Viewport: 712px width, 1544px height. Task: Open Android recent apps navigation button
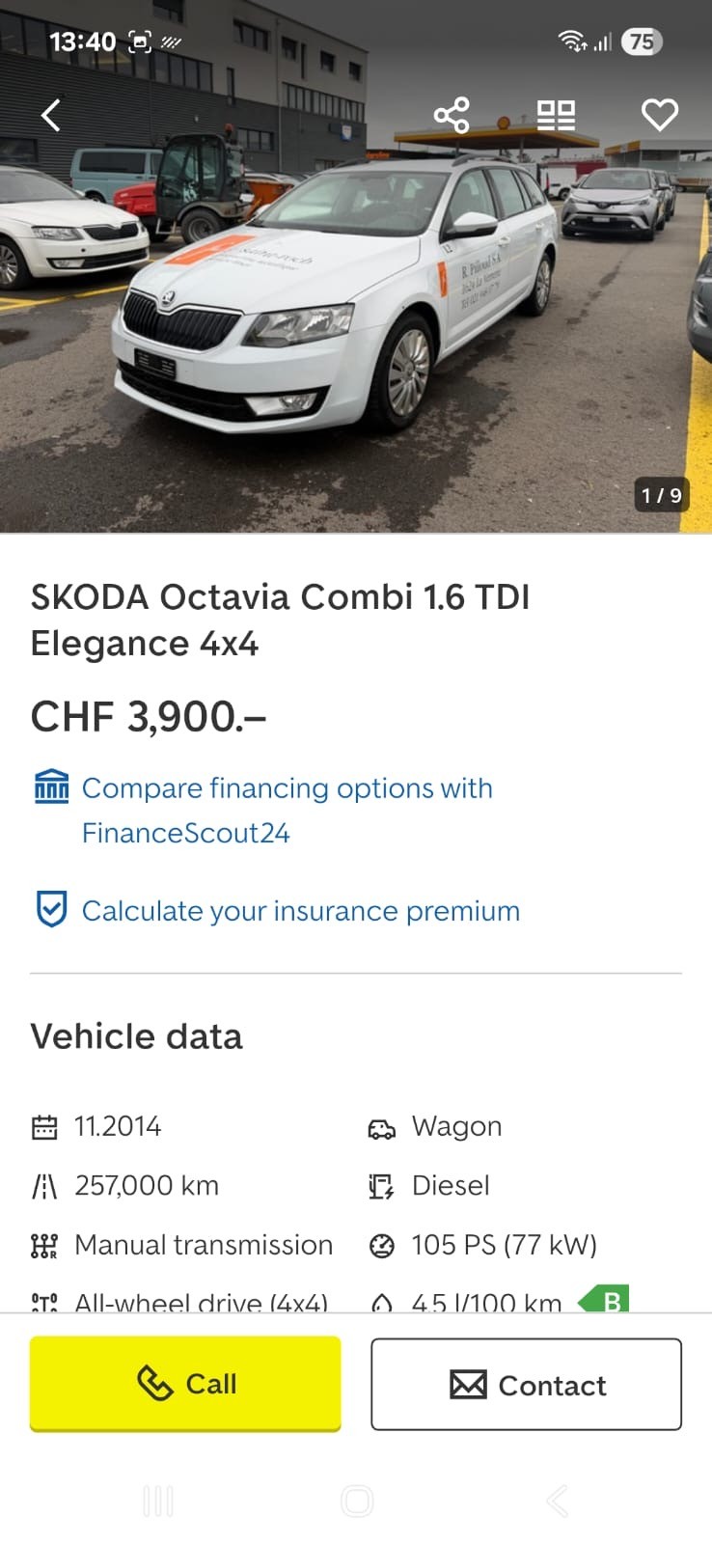pyautogui.click(x=158, y=1501)
